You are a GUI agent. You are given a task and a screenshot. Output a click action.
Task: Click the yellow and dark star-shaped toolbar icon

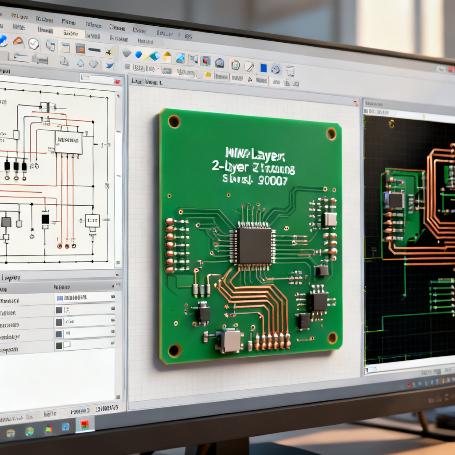(x=110, y=52)
